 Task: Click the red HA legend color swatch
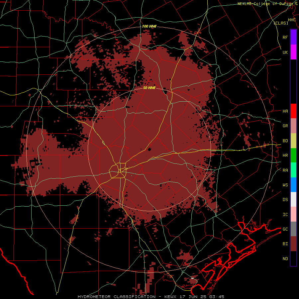pyautogui.click(x=293, y=111)
